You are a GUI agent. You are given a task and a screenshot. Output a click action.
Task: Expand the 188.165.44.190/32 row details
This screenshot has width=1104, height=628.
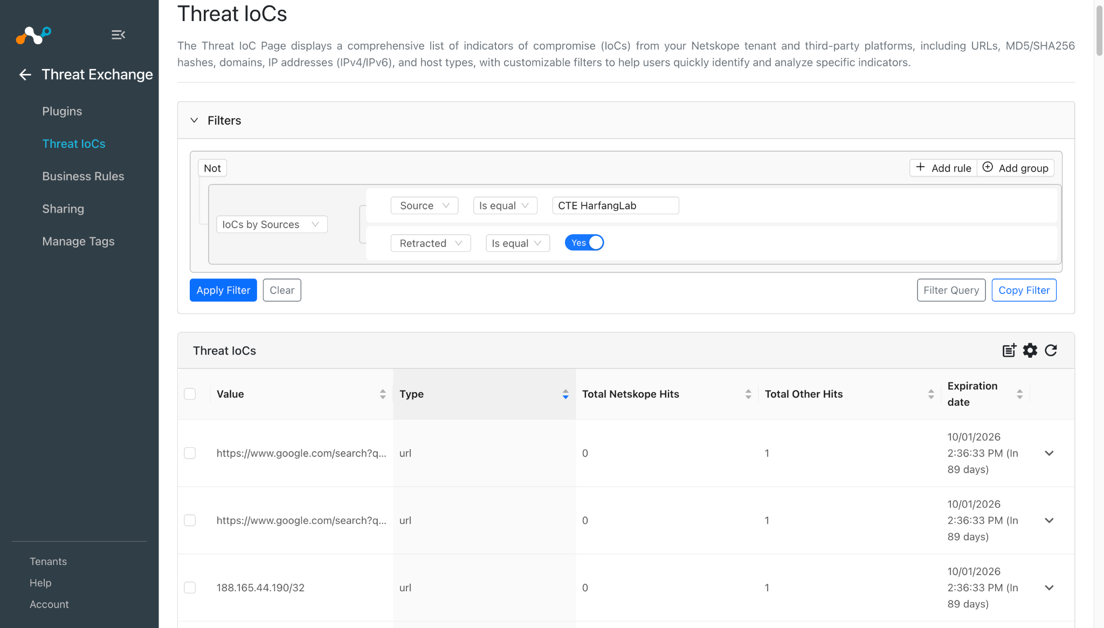pos(1049,588)
